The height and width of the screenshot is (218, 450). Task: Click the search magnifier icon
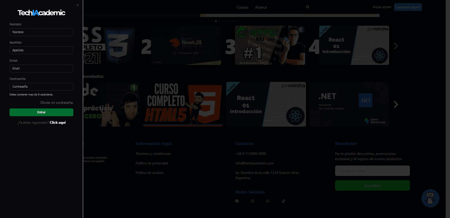[x=308, y=7]
